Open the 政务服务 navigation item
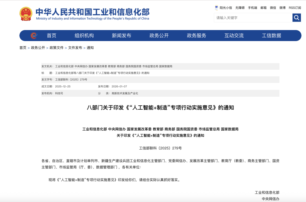 [x=197, y=35]
